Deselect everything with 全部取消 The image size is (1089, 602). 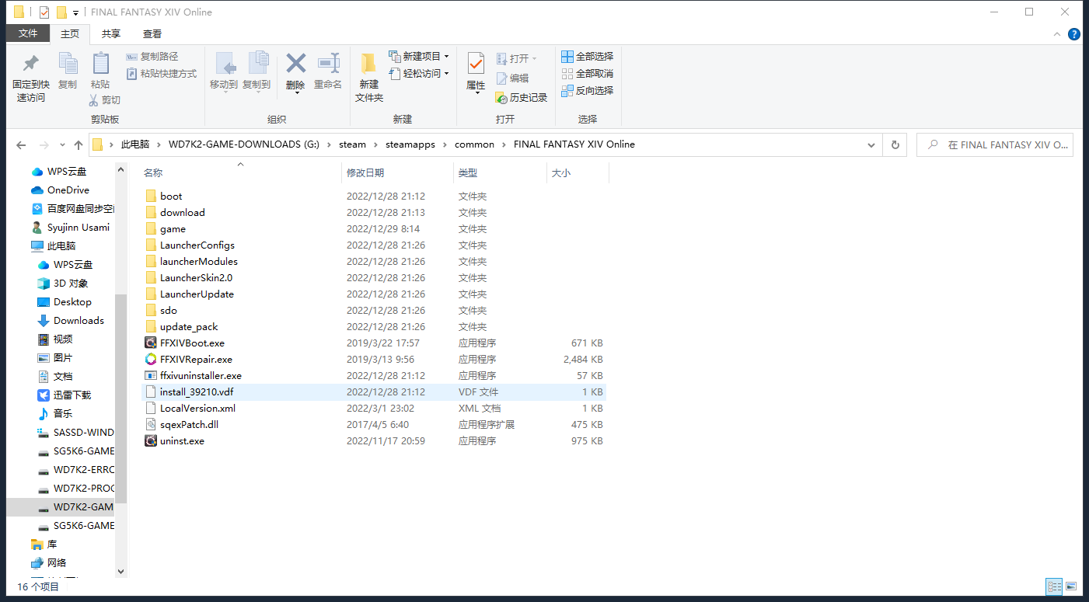[x=588, y=73]
